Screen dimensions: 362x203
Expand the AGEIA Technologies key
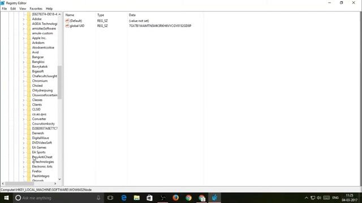24,24
